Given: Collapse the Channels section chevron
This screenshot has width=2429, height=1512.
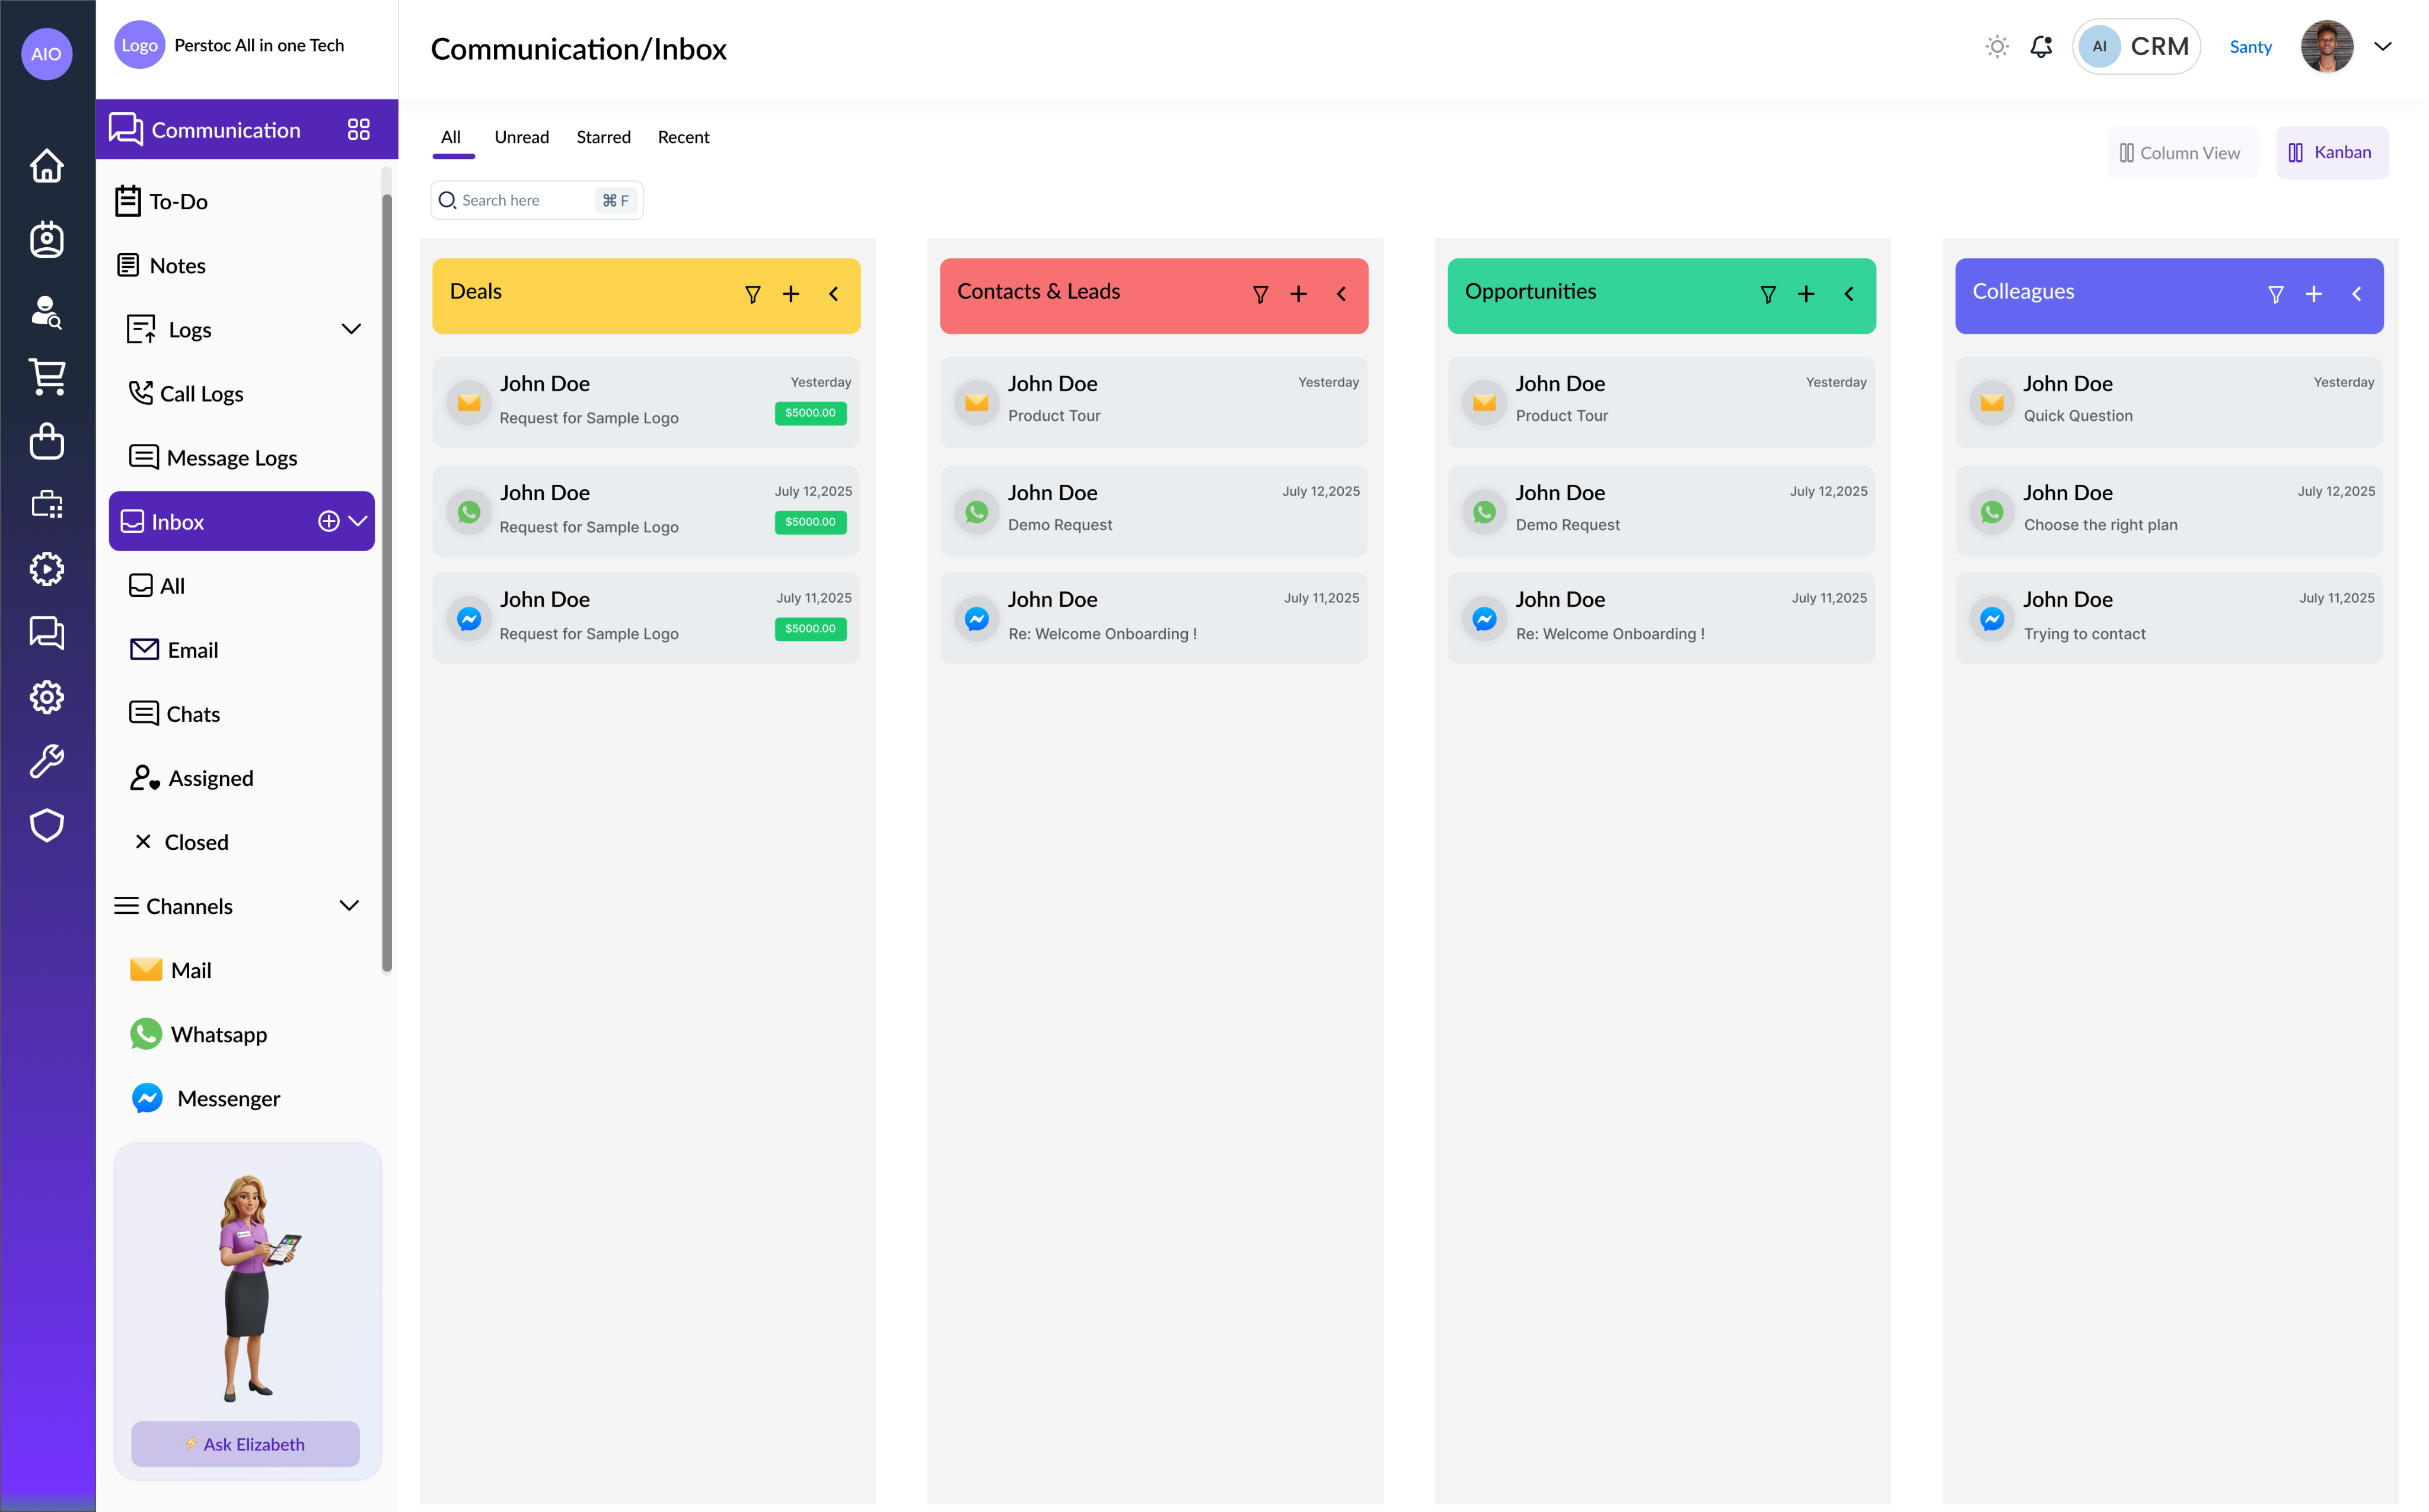Looking at the screenshot, I should (348, 906).
